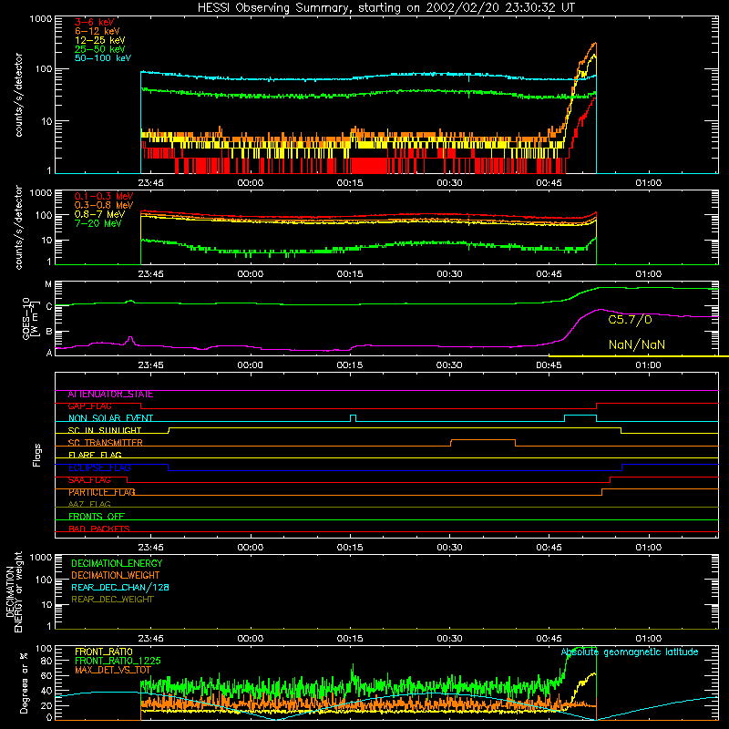Image resolution: width=729 pixels, height=729 pixels.
Task: Click the magenta GOES curve peak near 00:52
Action: [601, 310]
